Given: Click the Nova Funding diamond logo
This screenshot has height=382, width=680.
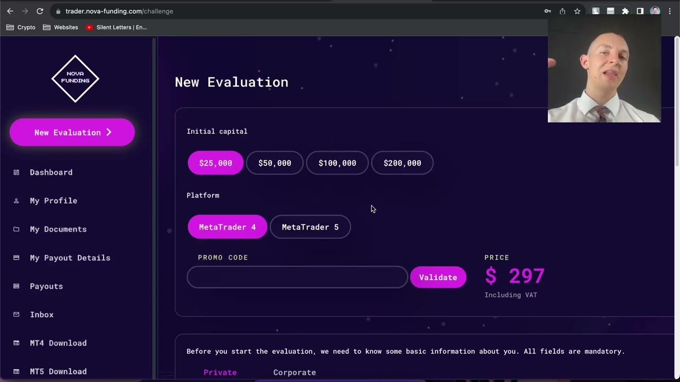Looking at the screenshot, I should 75,79.
